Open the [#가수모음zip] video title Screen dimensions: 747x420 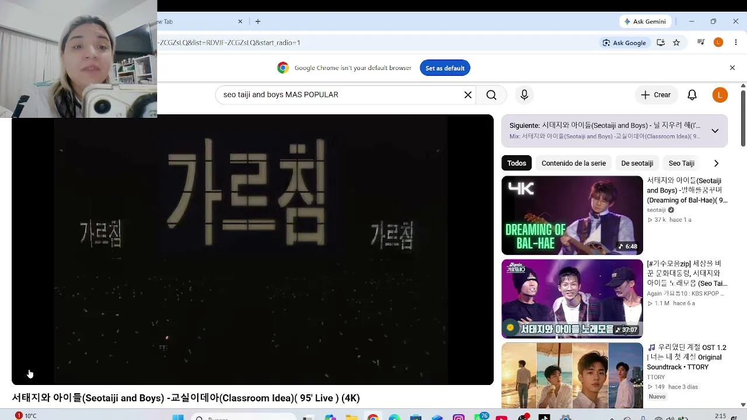tap(687, 274)
